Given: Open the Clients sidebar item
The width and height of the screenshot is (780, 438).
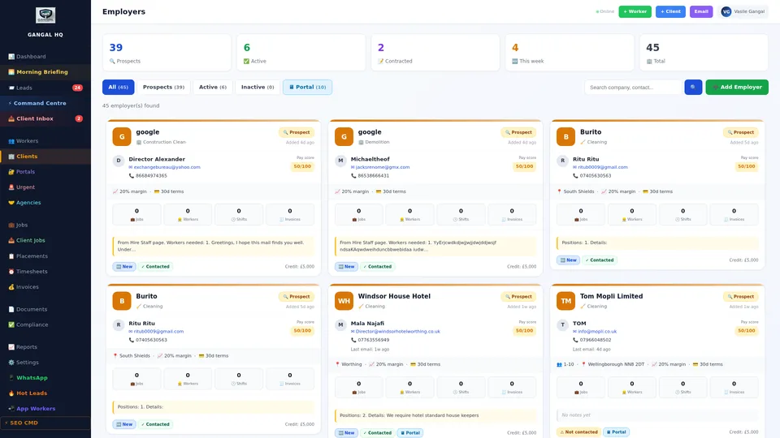Looking at the screenshot, I should coord(45,157).
